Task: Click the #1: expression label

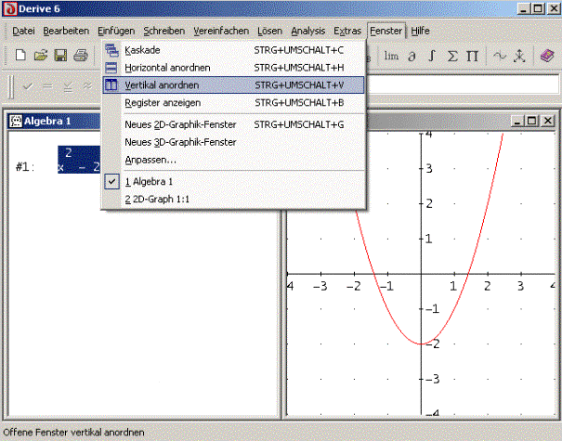Action: [25, 167]
